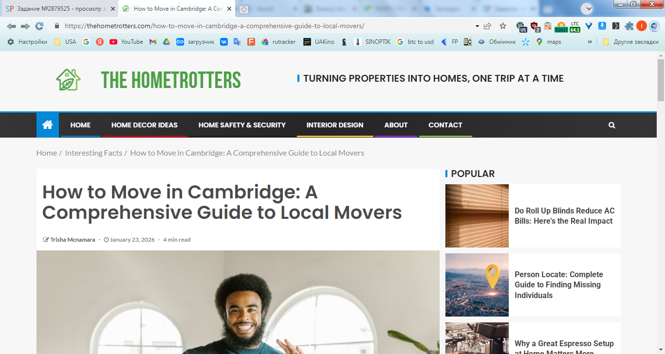Image resolution: width=665 pixels, height=354 pixels.
Task: Open the YouTube bookmark
Action: pos(126,42)
